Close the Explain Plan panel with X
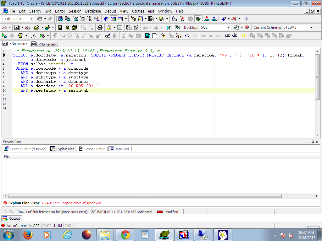322x241 pixels. (x=317, y=142)
